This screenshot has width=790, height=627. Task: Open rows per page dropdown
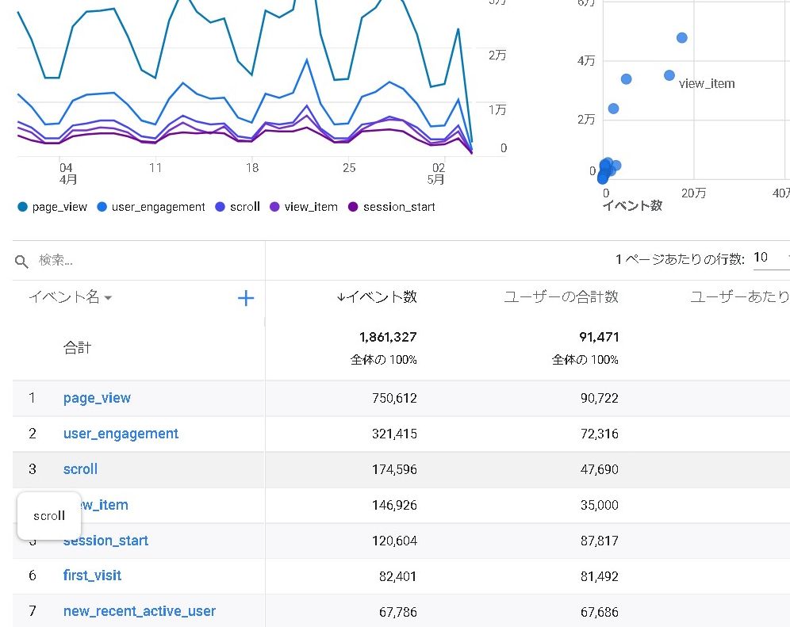[769, 258]
